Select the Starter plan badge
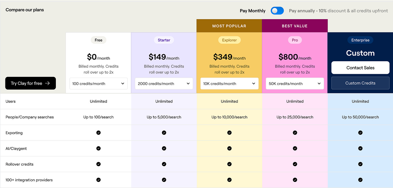 (x=164, y=40)
